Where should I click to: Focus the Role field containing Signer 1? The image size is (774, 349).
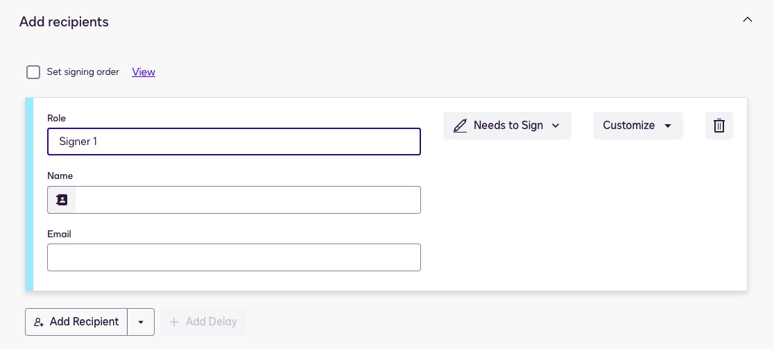click(234, 142)
